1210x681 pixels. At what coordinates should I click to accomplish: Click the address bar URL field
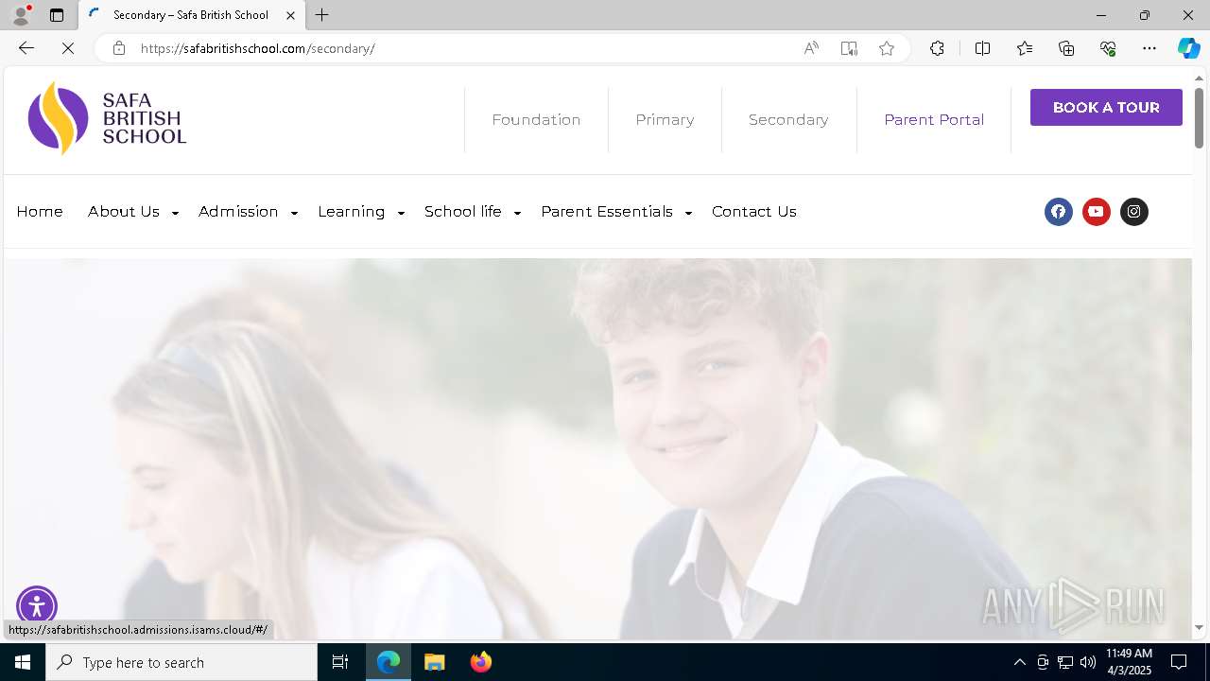pyautogui.click(x=463, y=48)
